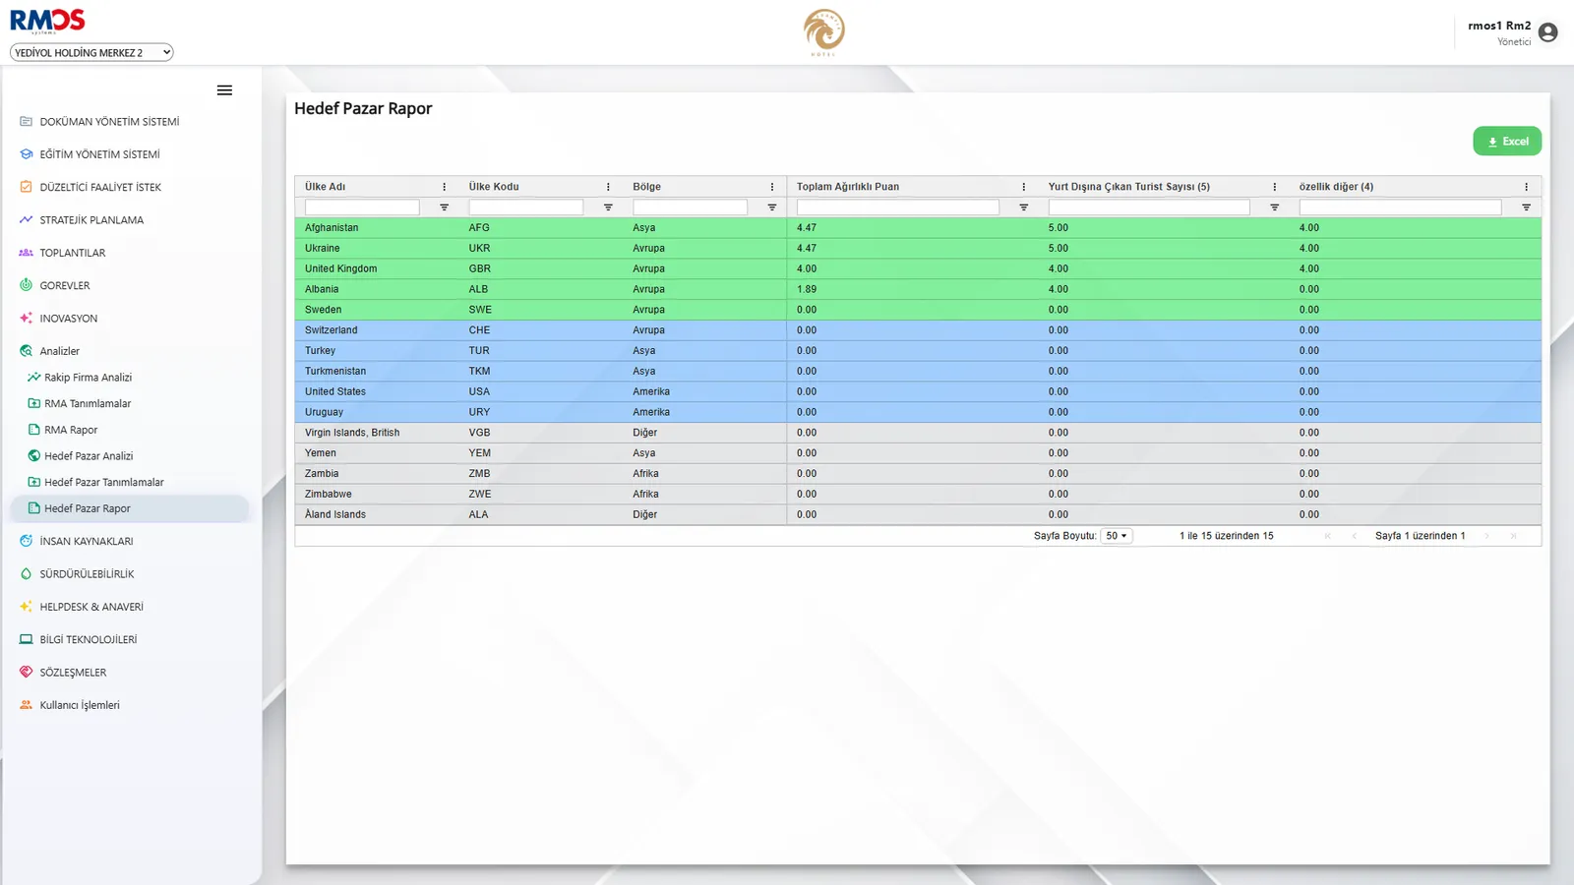1574x885 pixels.
Task: Open GÖREVLER menu
Action: pyautogui.click(x=64, y=285)
